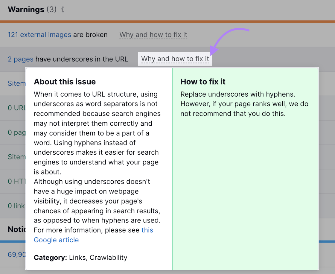This screenshot has height=274, width=335.
Task: Click the "Replace underscores with hyphens" fix text
Action: point(238,95)
